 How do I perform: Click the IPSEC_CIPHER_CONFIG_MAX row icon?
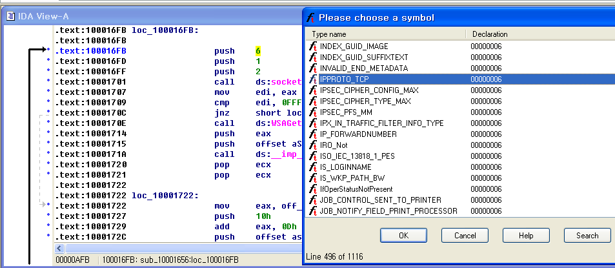pyautogui.click(x=312, y=90)
